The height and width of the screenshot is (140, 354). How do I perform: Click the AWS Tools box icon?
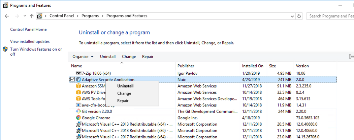[78, 99]
